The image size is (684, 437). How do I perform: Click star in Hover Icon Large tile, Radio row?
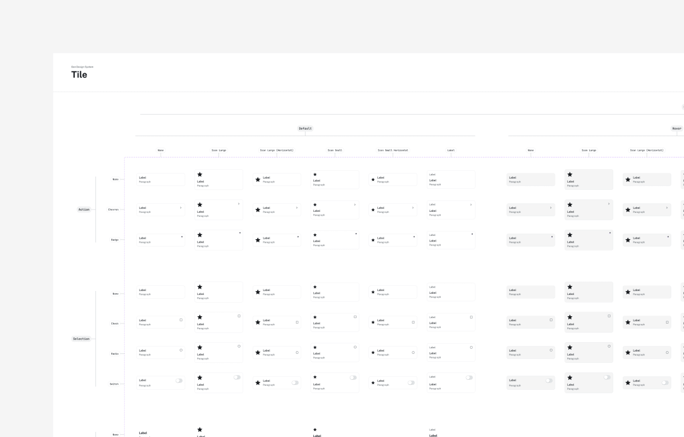pyautogui.click(x=570, y=348)
